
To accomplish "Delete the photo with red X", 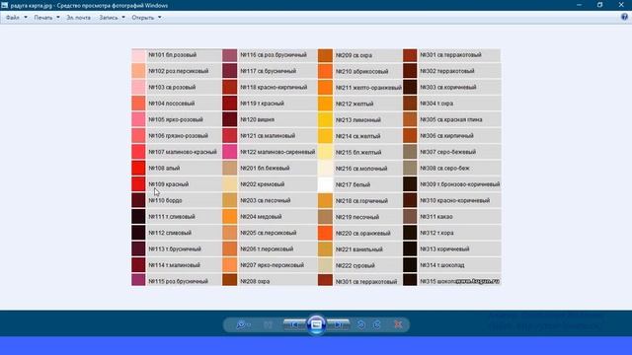I will (398, 324).
